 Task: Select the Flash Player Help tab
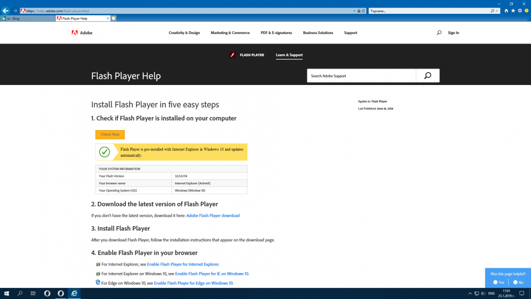coord(83,18)
